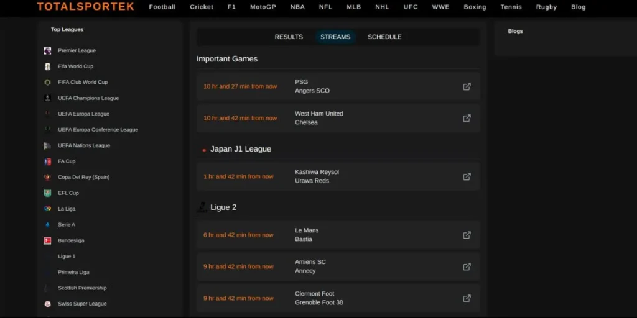Open the NBA menu item
The image size is (637, 318).
[297, 7]
